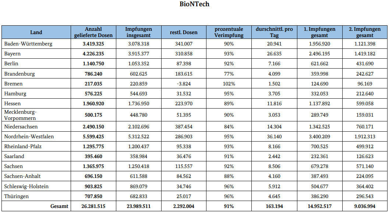
Task: Select the Mecklenburg-Vorpommern row label
Action: (x=21, y=115)
